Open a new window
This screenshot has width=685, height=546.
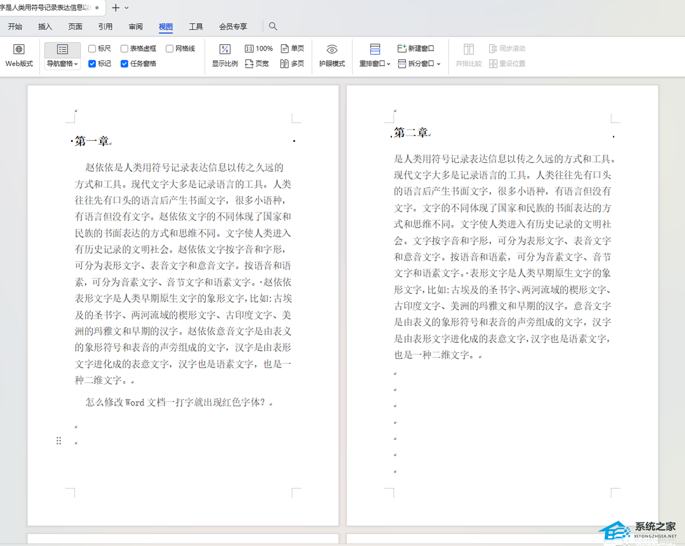coord(415,48)
